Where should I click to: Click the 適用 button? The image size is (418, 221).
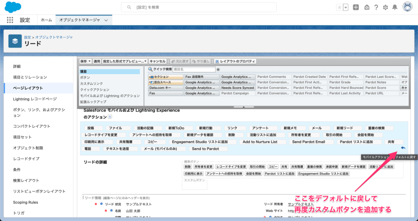pos(97,61)
